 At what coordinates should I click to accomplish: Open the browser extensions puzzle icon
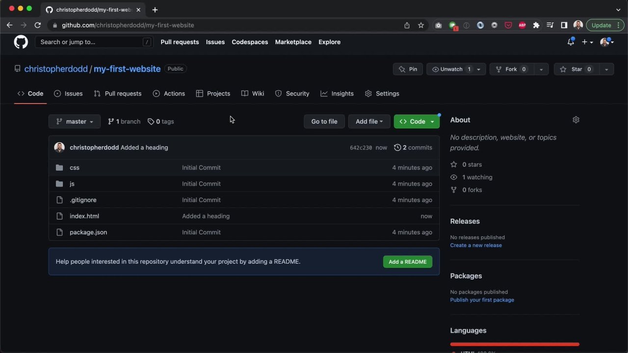536,25
